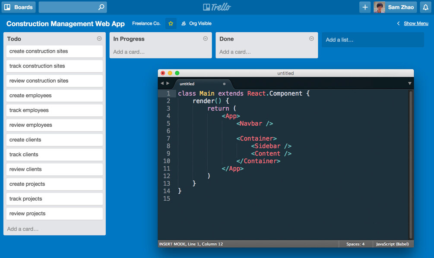The width and height of the screenshot is (434, 258).
Task: Click React.Component in line 1
Action: pyautogui.click(x=275, y=93)
